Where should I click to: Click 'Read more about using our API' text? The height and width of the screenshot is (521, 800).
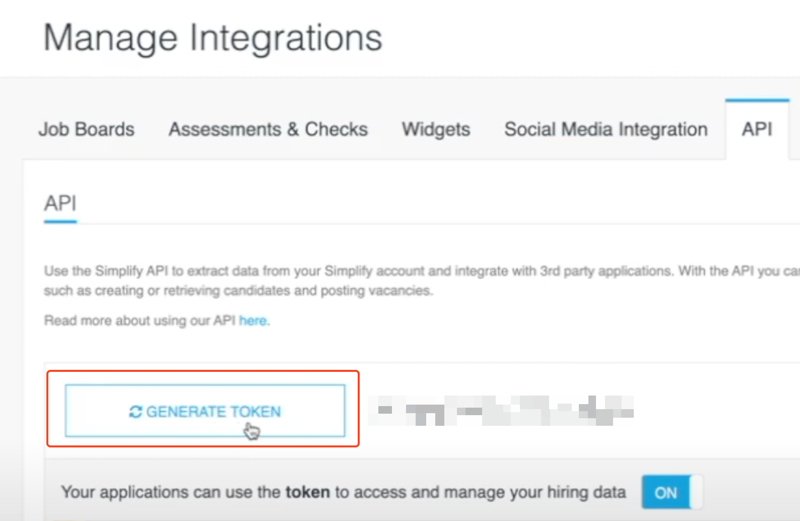click(x=140, y=320)
